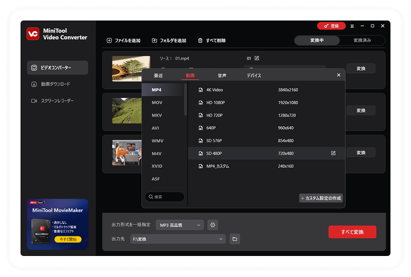Edit the output name 01 with pencil icon
Viewport: 411px width, 277px height.
257,58
